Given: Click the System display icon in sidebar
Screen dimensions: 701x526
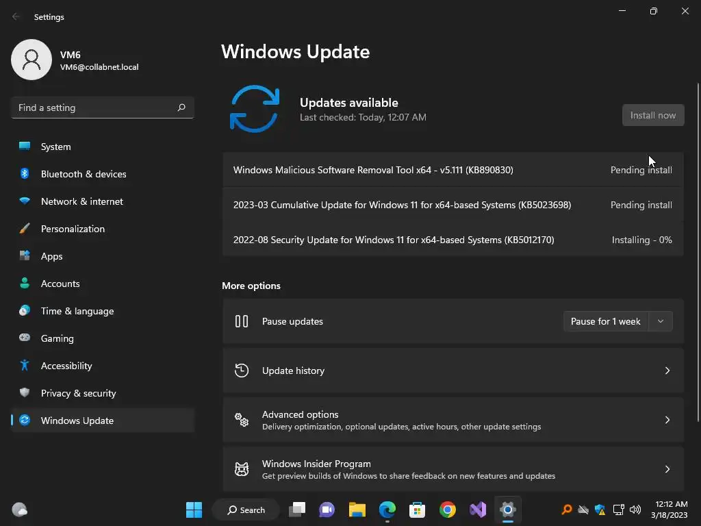Looking at the screenshot, I should [25, 147].
